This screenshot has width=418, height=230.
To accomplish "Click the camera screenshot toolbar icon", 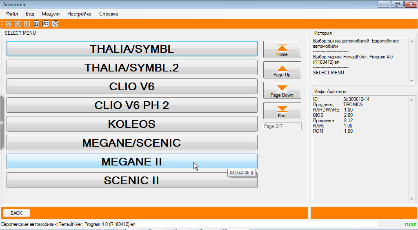I will click(46, 24).
